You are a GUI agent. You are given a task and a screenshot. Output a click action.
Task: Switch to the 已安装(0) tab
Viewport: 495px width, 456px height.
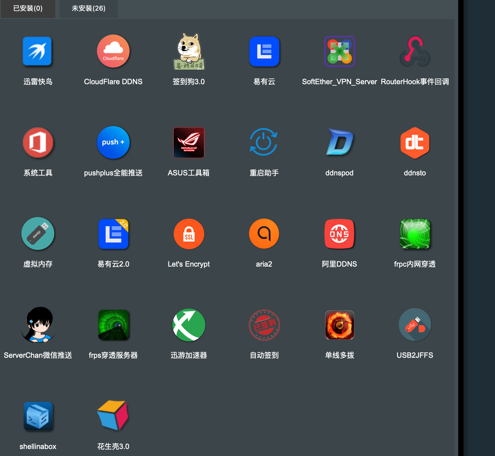[28, 9]
